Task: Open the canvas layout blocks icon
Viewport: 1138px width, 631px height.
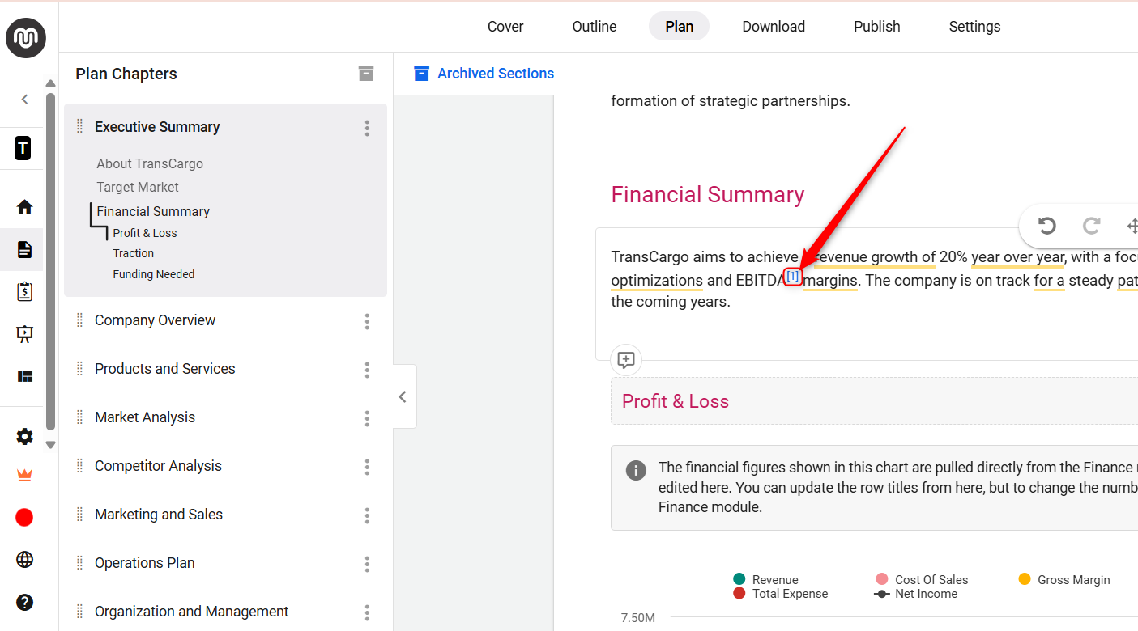Action: (x=24, y=376)
